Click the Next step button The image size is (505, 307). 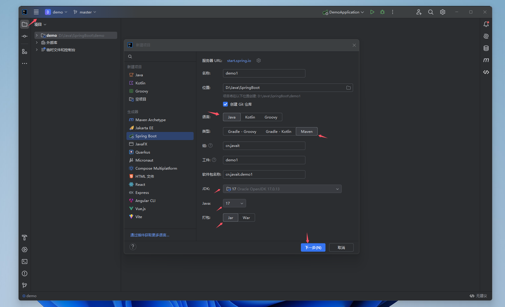(x=313, y=247)
